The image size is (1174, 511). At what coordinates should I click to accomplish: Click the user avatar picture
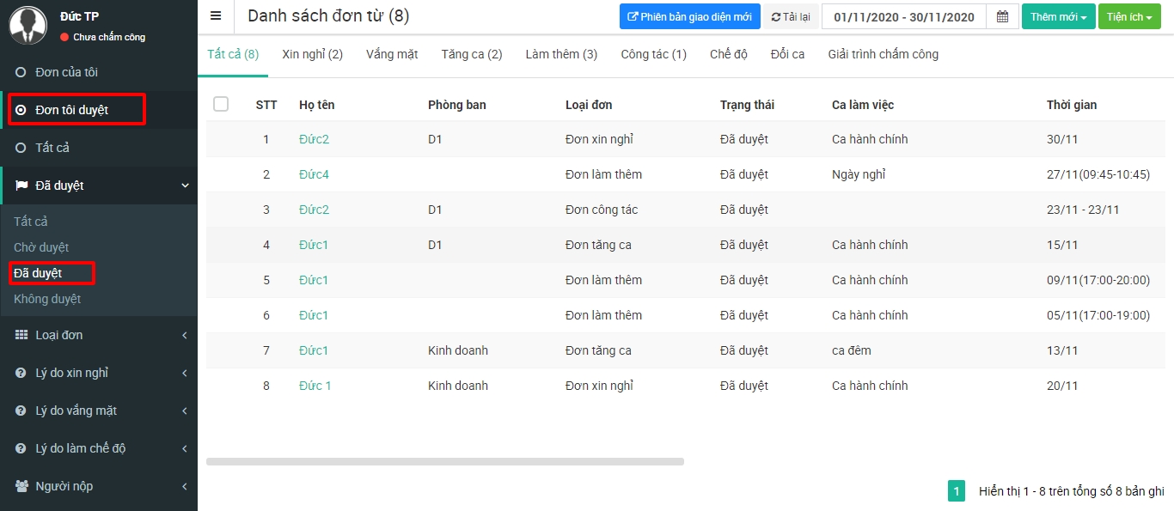(28, 24)
